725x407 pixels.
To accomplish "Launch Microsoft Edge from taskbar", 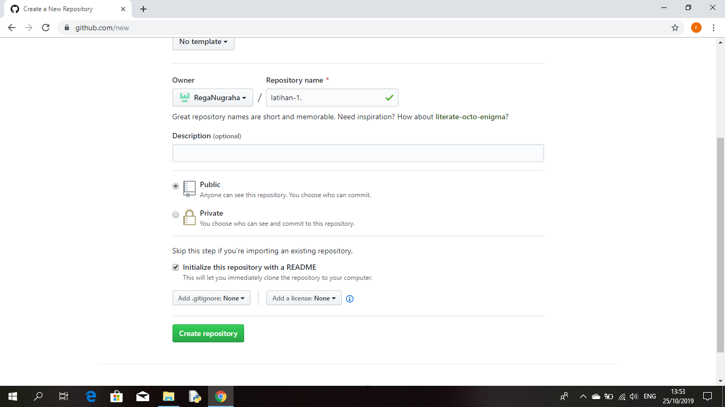I will pos(91,396).
